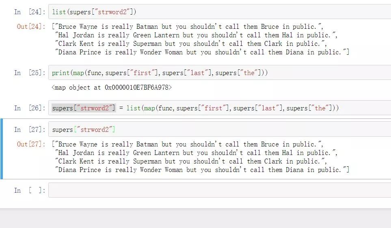Click the Diana Prince line in Out[24]
391x228 pixels.
pyautogui.click(x=202, y=52)
